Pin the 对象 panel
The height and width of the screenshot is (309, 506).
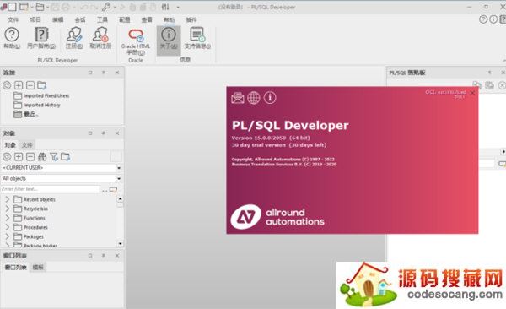104,133
